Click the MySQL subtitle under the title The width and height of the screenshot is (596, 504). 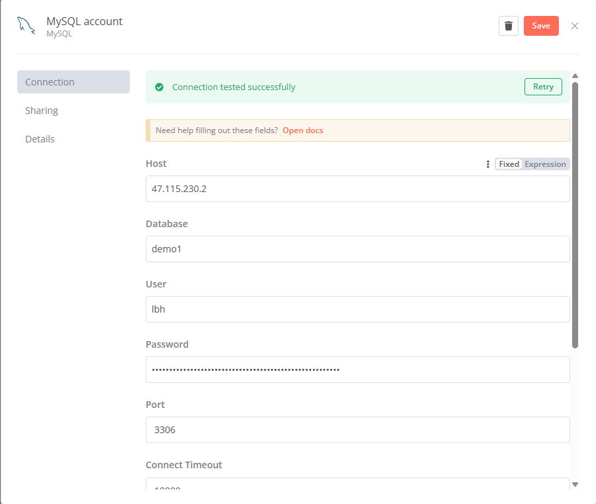pyautogui.click(x=60, y=34)
